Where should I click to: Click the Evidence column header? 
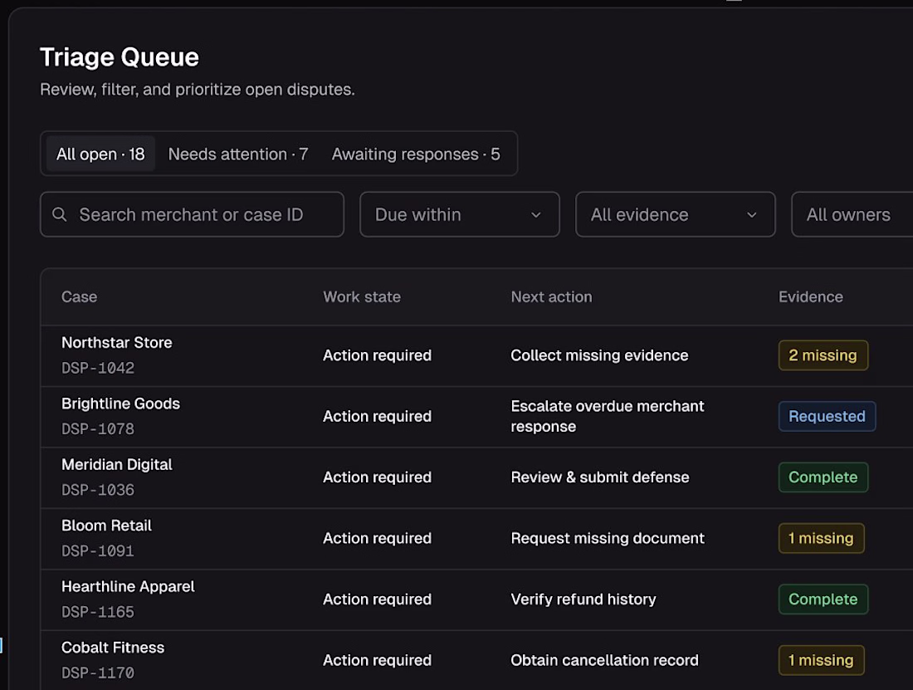click(x=811, y=297)
